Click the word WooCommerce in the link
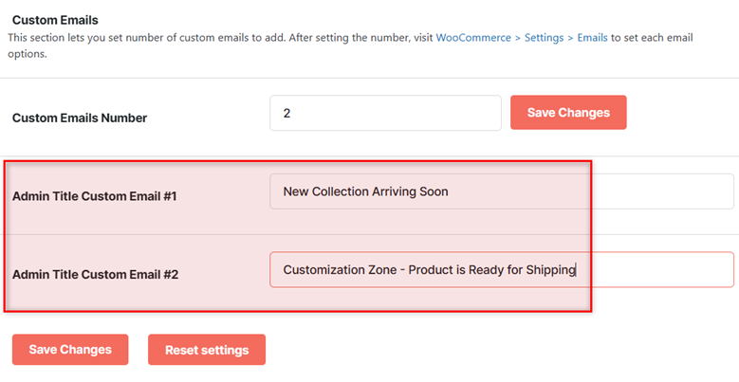The image size is (739, 382). pyautogui.click(x=473, y=38)
